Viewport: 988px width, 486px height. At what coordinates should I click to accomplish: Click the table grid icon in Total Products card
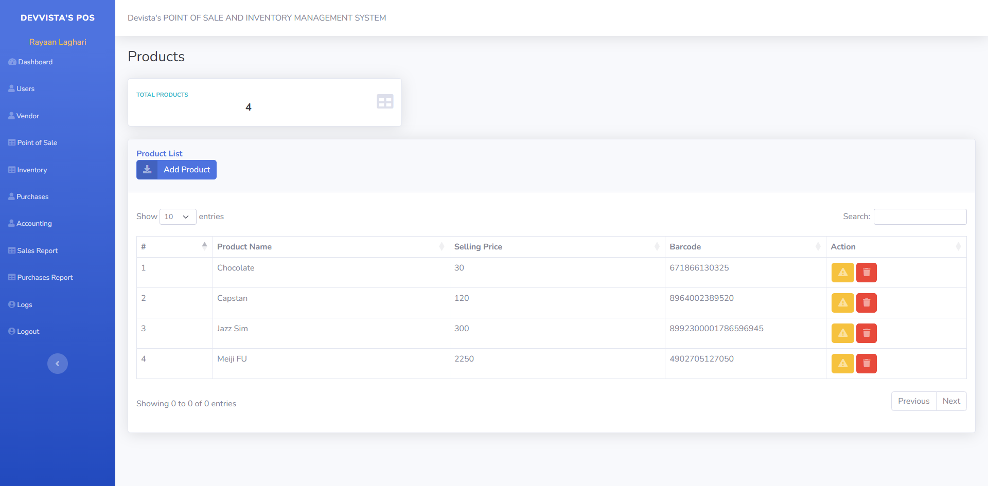coord(385,101)
